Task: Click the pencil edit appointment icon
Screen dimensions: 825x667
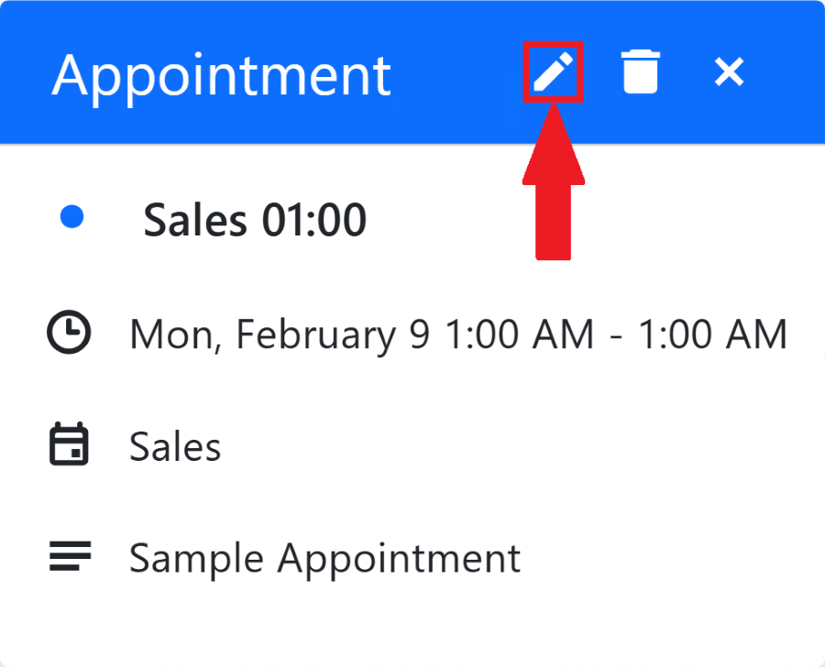Action: 553,71
